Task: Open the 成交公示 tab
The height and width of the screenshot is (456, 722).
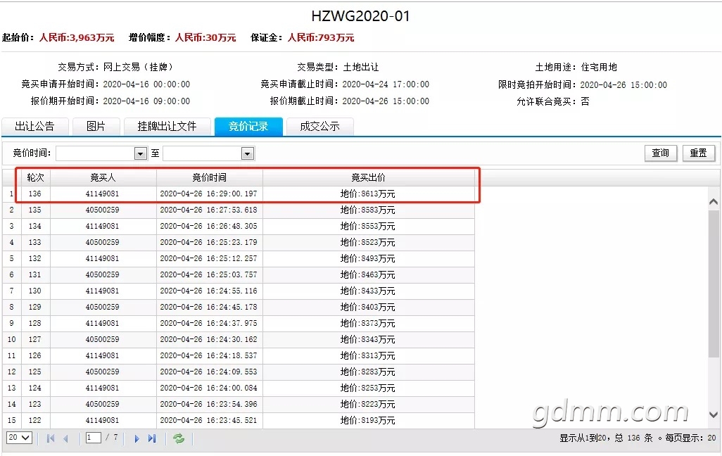Action: click(x=320, y=126)
